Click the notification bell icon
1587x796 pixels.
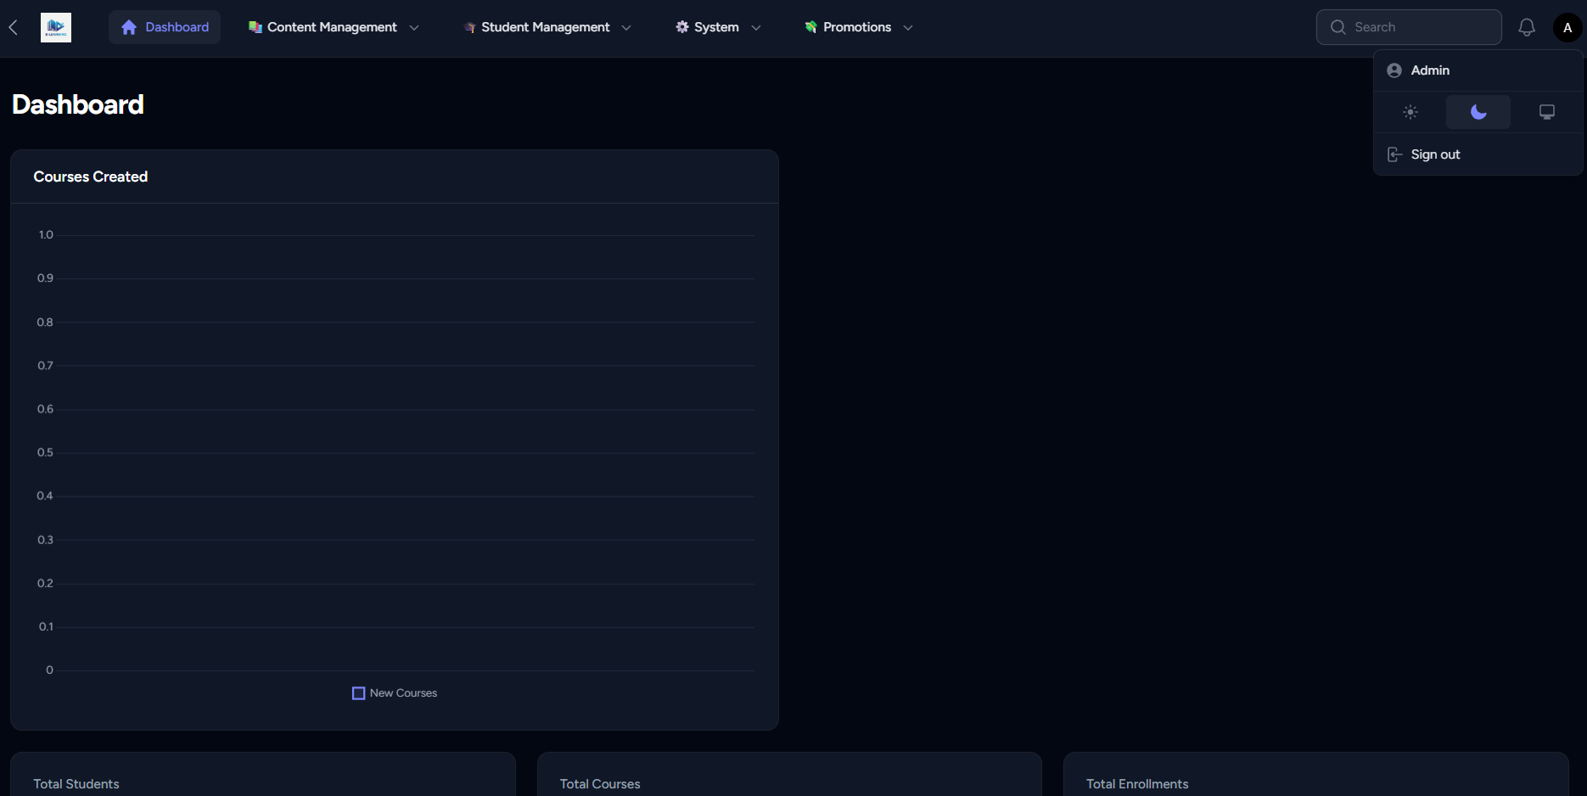[1527, 26]
